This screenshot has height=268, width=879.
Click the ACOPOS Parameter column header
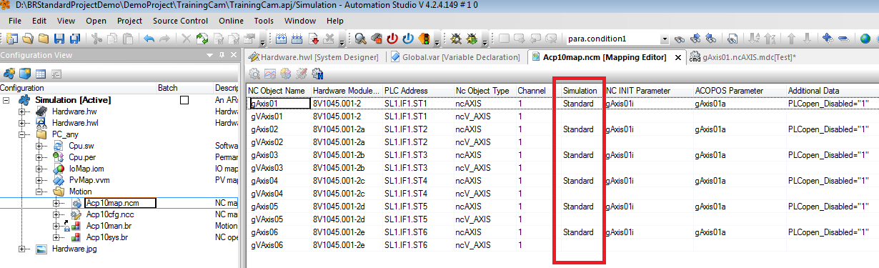click(x=739, y=91)
